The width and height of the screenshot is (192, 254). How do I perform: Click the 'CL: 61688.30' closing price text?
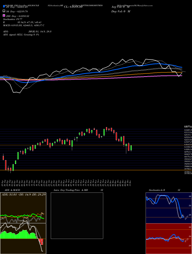click(x=73, y=7)
